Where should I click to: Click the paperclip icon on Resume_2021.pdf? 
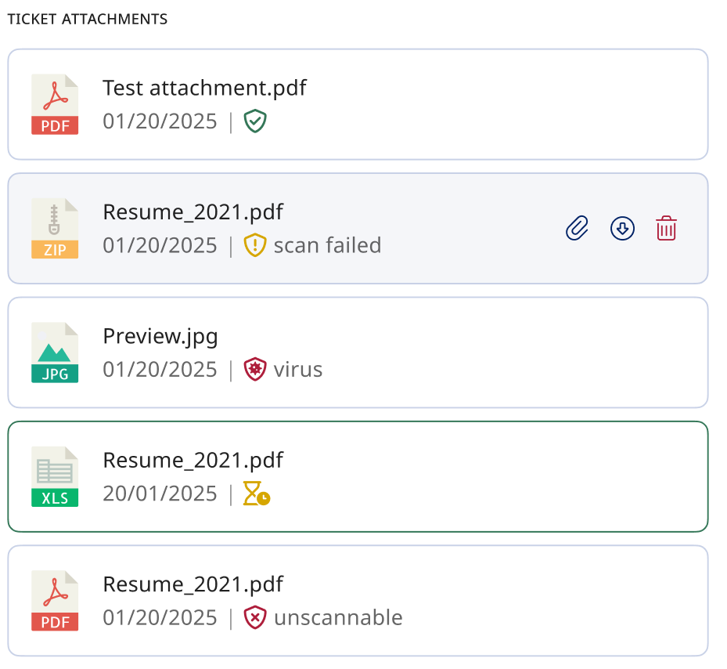pyautogui.click(x=577, y=228)
